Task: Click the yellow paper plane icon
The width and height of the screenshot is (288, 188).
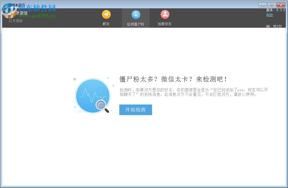Action: pos(106,14)
